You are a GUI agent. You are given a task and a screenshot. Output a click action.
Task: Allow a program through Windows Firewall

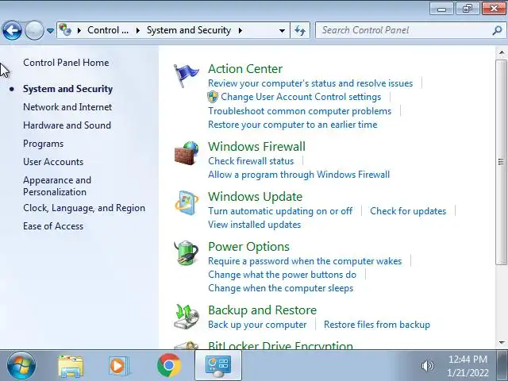tap(298, 175)
